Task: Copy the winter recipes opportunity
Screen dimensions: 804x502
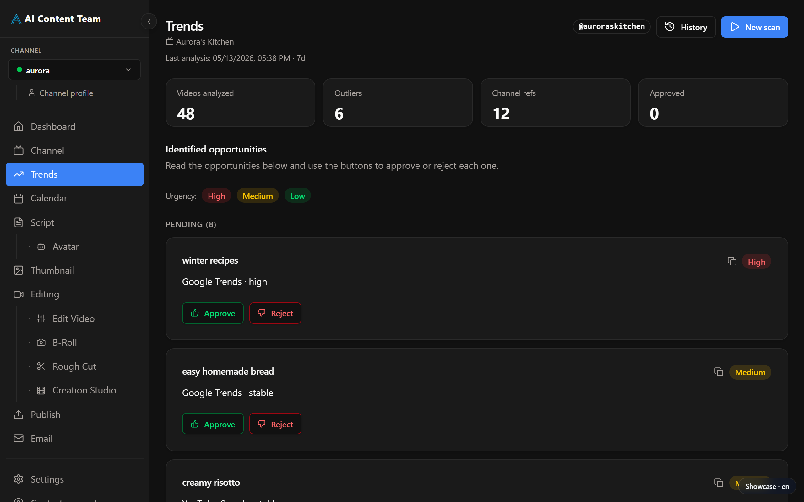Action: (x=732, y=261)
